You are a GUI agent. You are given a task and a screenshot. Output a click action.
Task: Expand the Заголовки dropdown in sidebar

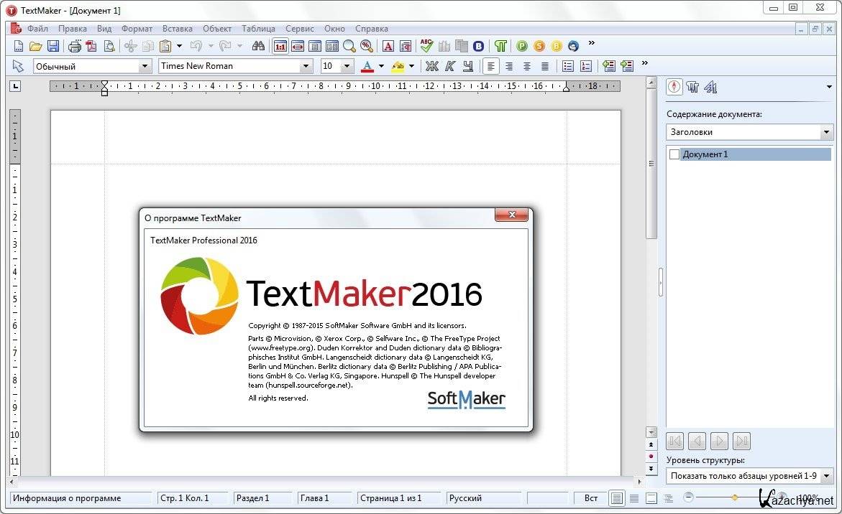(x=826, y=132)
